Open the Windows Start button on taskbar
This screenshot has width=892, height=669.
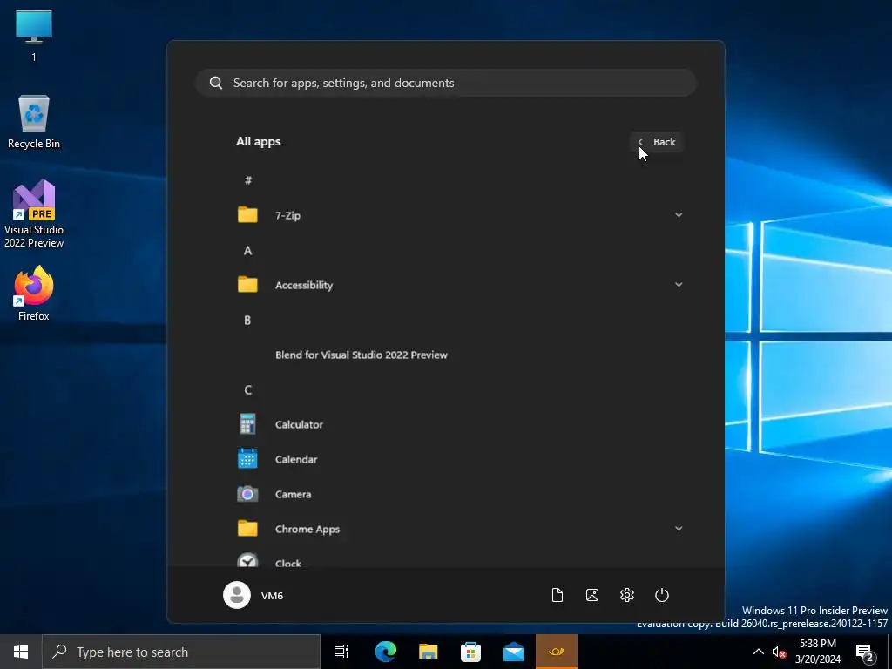coord(21,652)
